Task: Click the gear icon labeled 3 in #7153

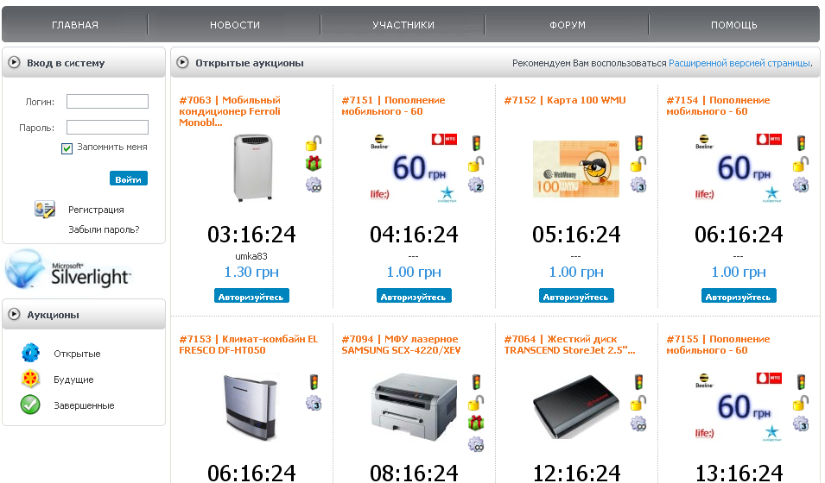Action: click(x=314, y=404)
